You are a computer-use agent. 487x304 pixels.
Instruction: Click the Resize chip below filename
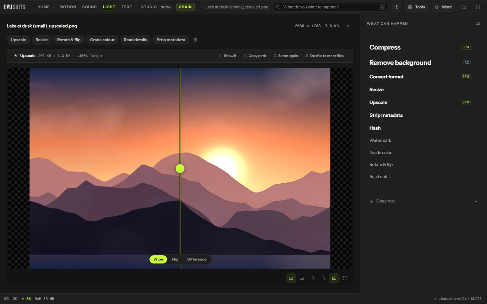[x=41, y=40]
